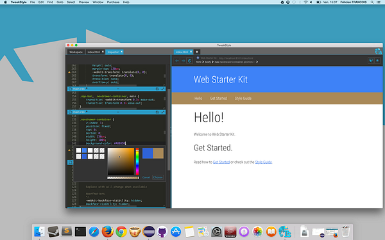The height and width of the screenshot is (240, 385).
Task: Click the previous blue color preview swatch
Action: pyautogui.click(x=148, y=154)
